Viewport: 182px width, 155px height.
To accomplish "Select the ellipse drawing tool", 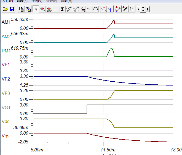I will 95,9.
